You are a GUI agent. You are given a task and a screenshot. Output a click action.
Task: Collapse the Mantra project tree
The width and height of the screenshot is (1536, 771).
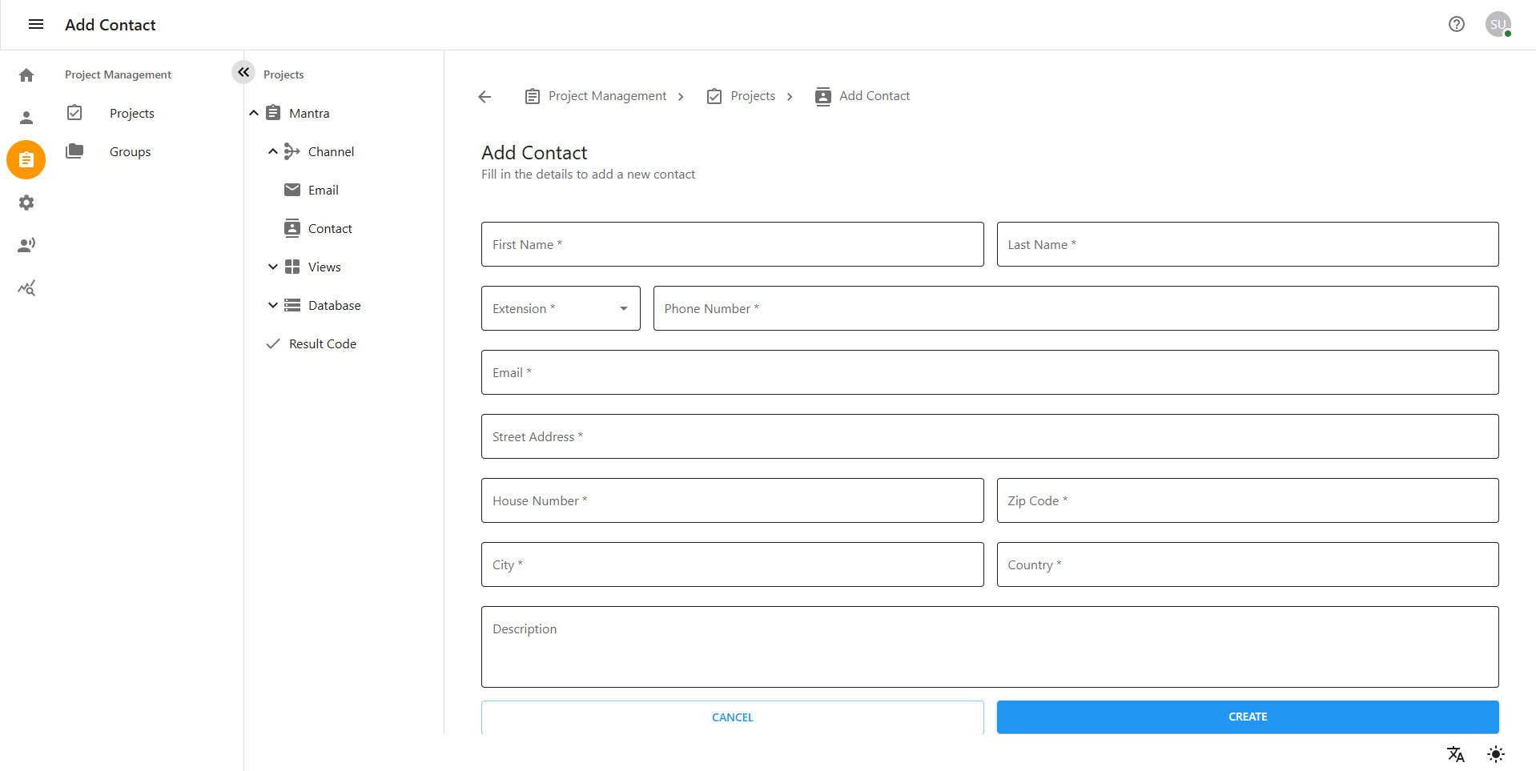254,112
